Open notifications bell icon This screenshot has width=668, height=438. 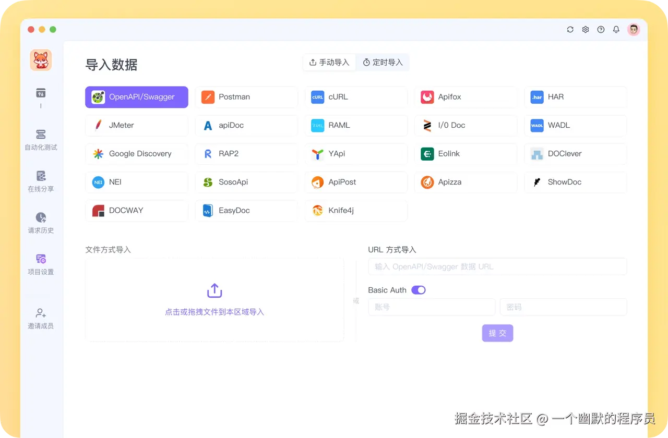616,30
